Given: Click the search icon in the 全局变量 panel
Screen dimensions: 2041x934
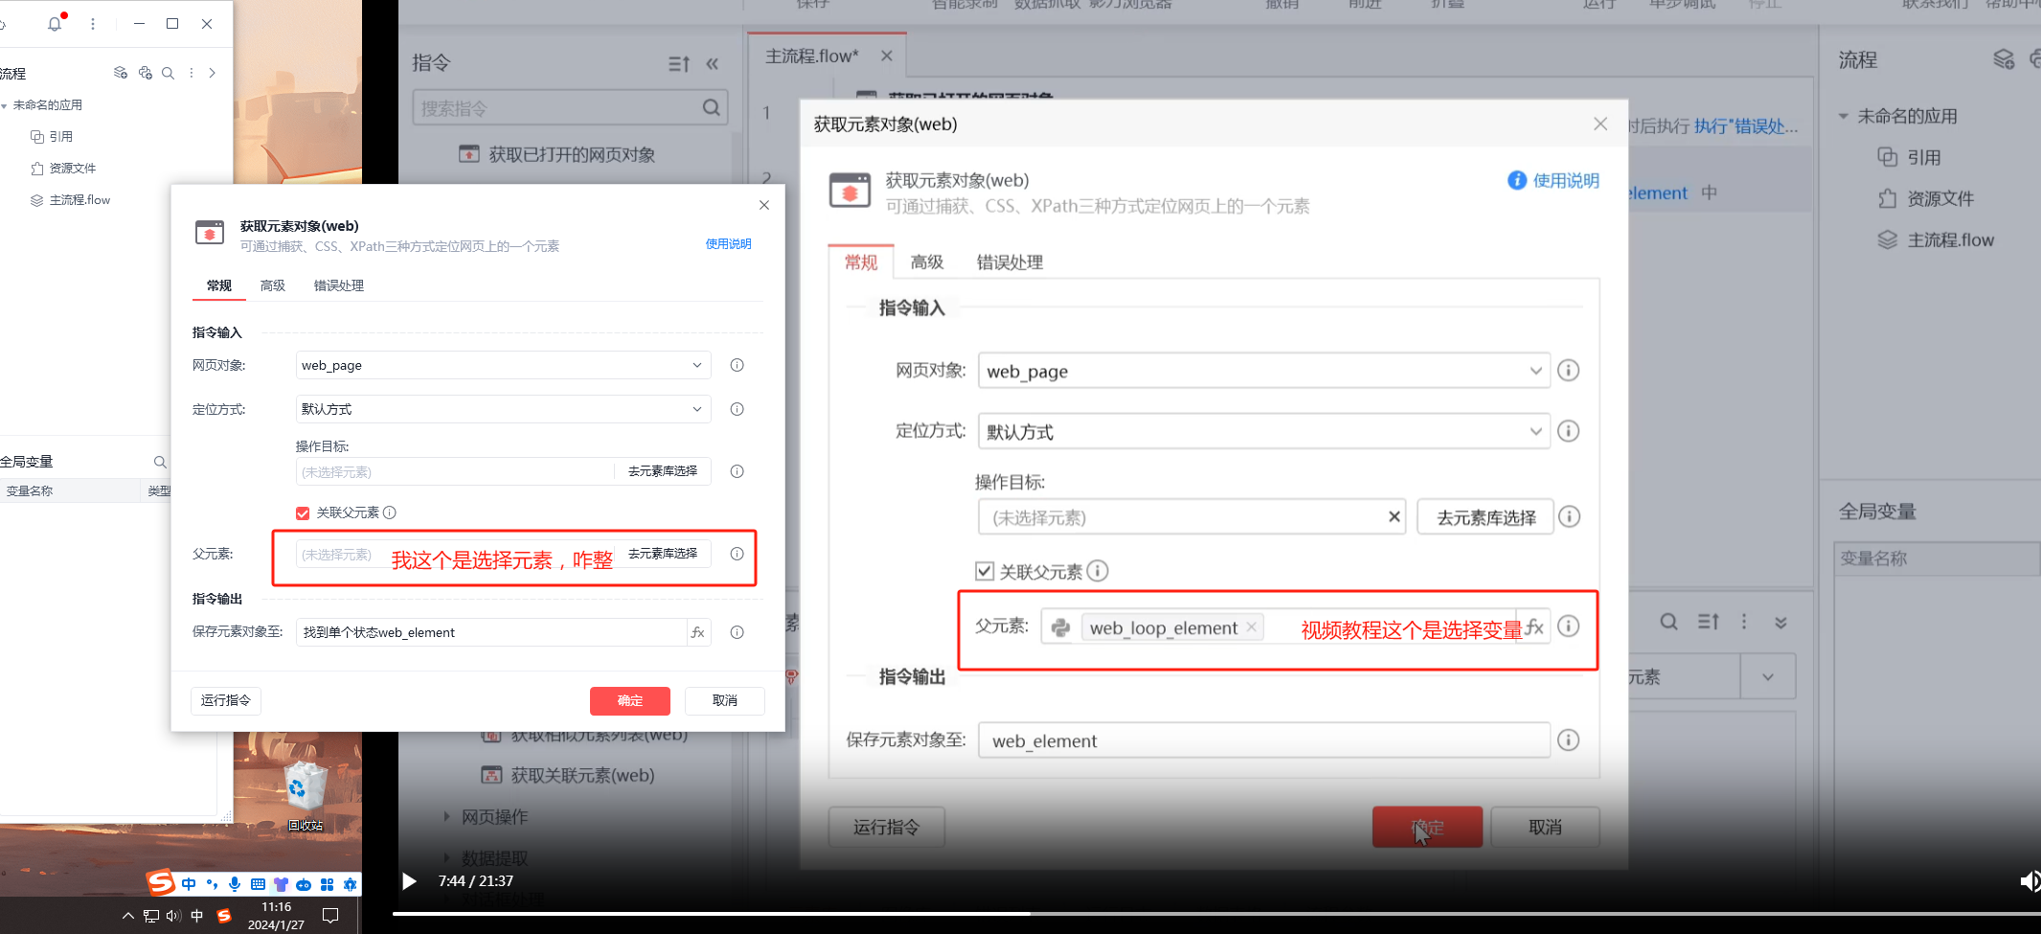Looking at the screenshot, I should pos(160,462).
